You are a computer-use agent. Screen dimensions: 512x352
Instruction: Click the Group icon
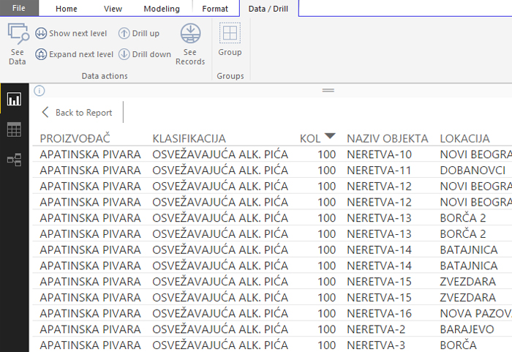click(x=230, y=34)
